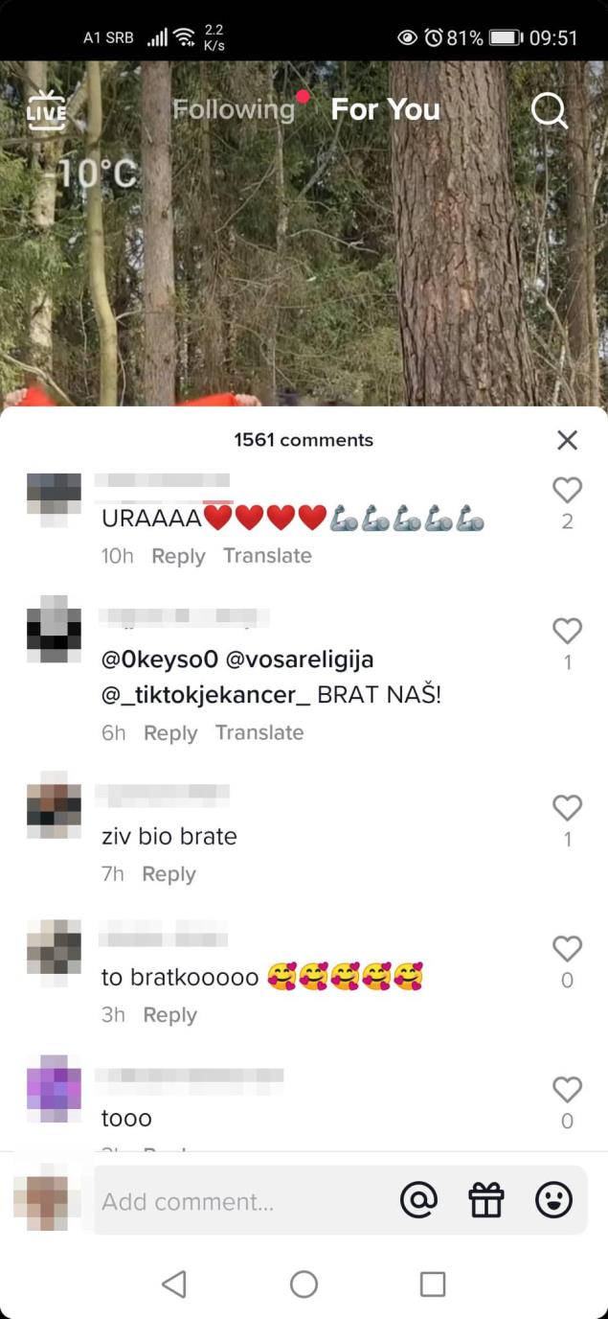This screenshot has width=608, height=1319.
Task: Close the comments panel with X
Action: (x=567, y=440)
